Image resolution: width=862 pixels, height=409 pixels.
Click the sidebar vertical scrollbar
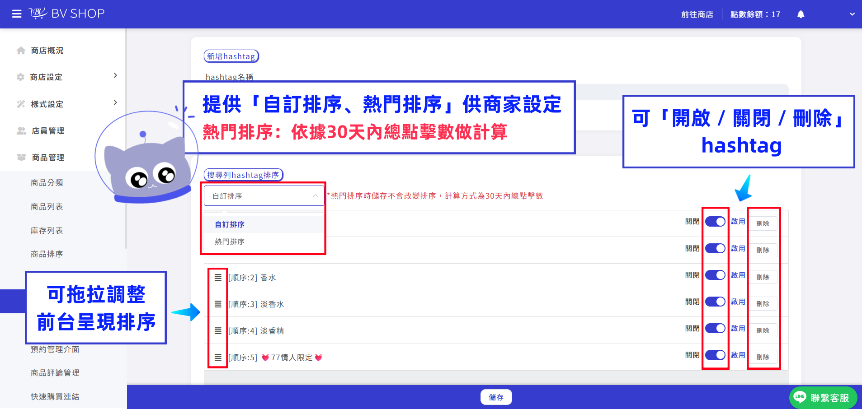click(x=126, y=139)
